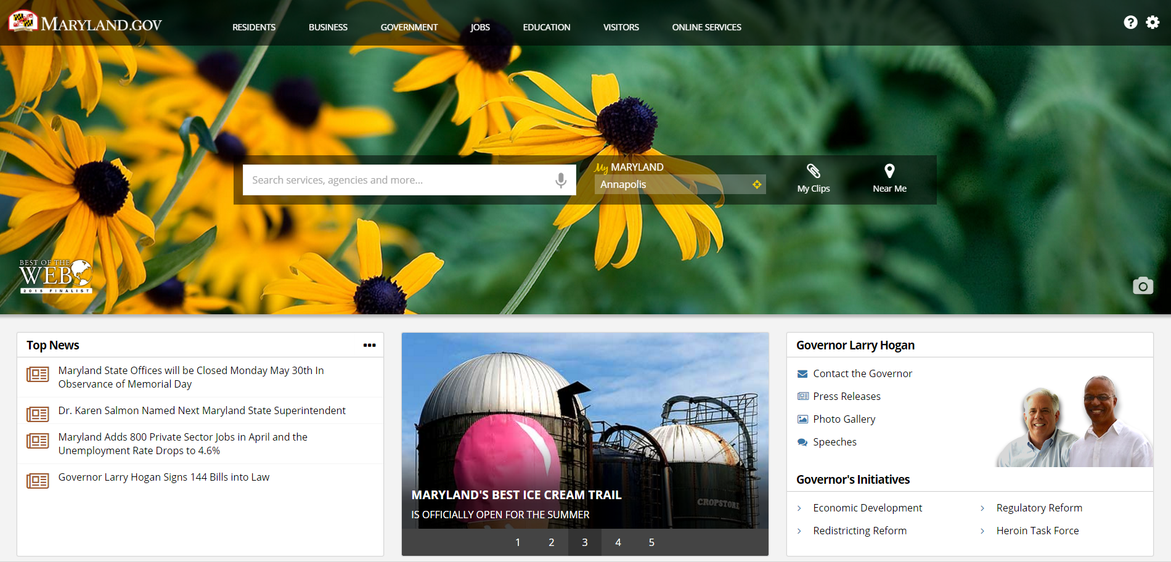Open Heroin Task Force initiative
The width and height of the screenshot is (1171, 562).
pyautogui.click(x=1037, y=531)
